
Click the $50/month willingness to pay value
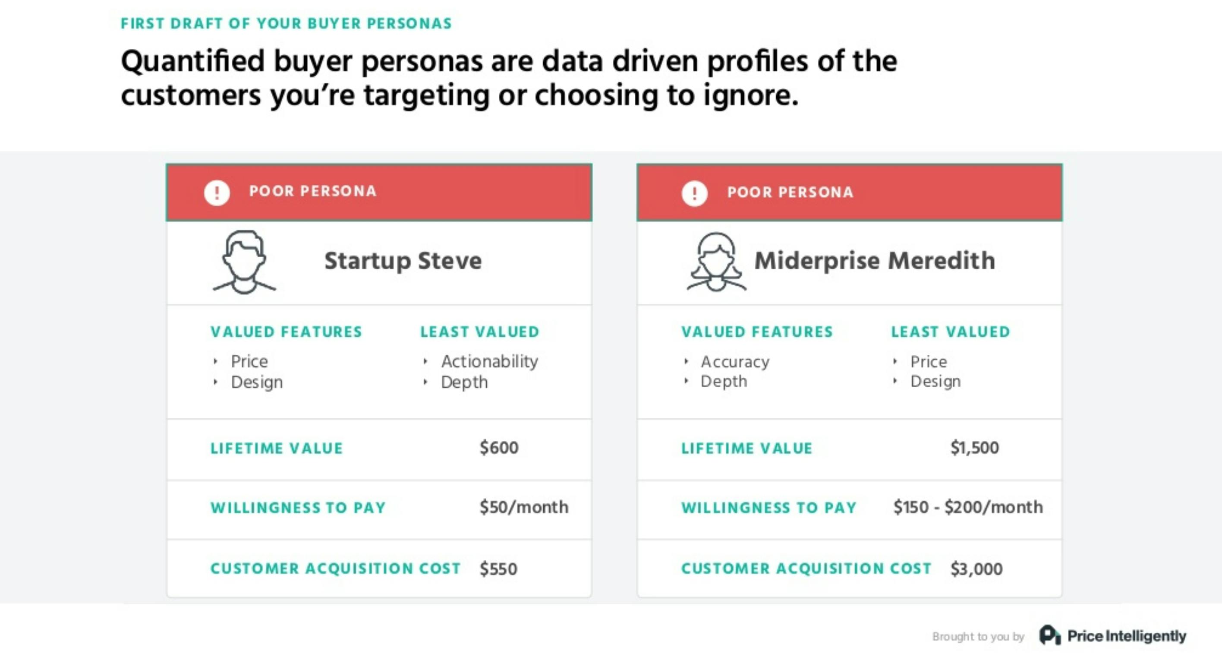pos(524,507)
